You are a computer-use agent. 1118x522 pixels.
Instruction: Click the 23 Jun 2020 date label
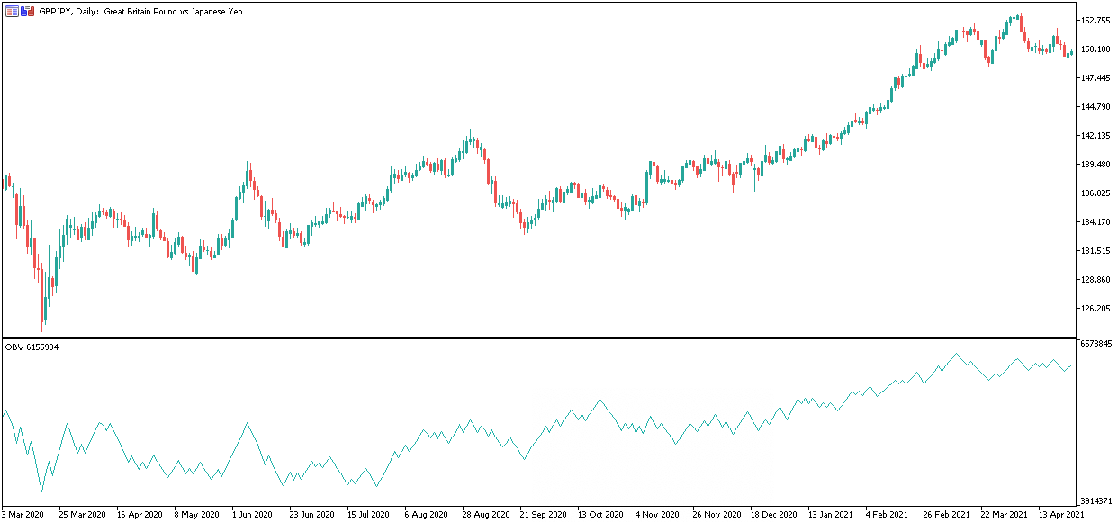coord(312,515)
